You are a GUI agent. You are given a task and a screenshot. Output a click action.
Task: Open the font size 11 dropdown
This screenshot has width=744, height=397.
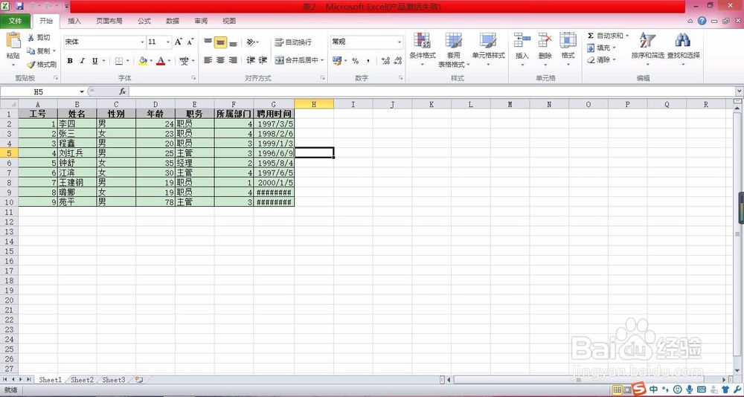tap(168, 42)
